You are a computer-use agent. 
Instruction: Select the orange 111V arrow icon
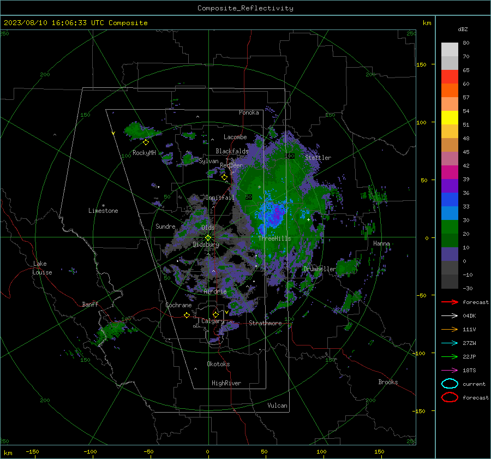(450, 329)
